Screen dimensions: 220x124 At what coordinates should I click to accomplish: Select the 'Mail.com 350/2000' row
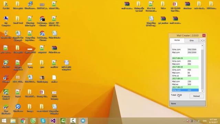click(185, 52)
